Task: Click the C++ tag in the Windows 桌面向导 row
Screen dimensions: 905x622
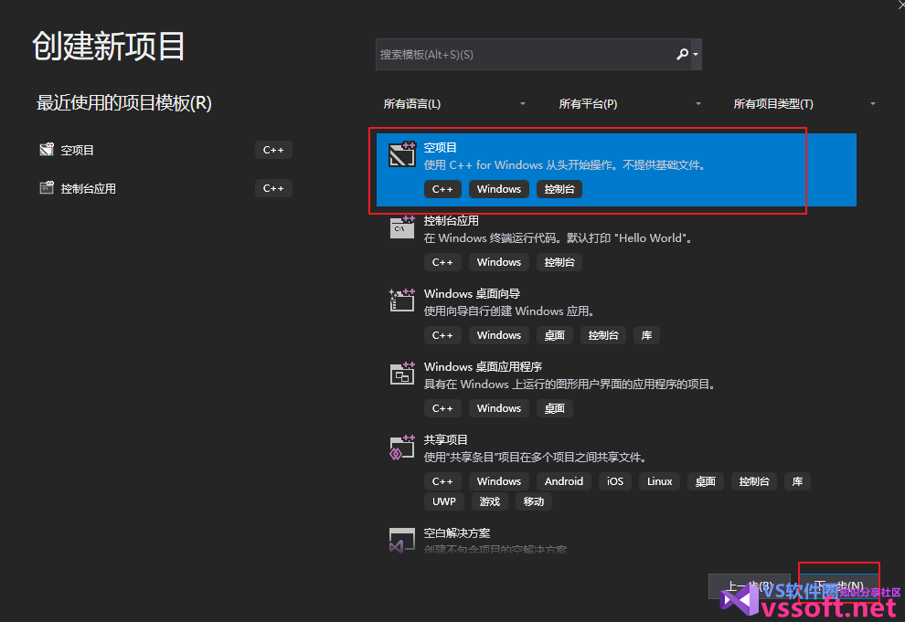Action: point(442,335)
